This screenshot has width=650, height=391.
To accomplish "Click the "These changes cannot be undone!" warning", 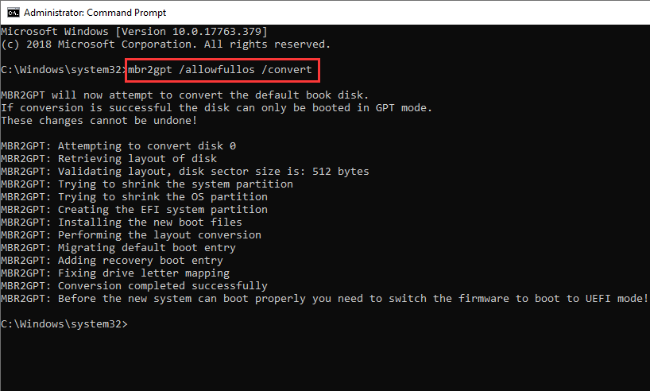I will [99, 120].
